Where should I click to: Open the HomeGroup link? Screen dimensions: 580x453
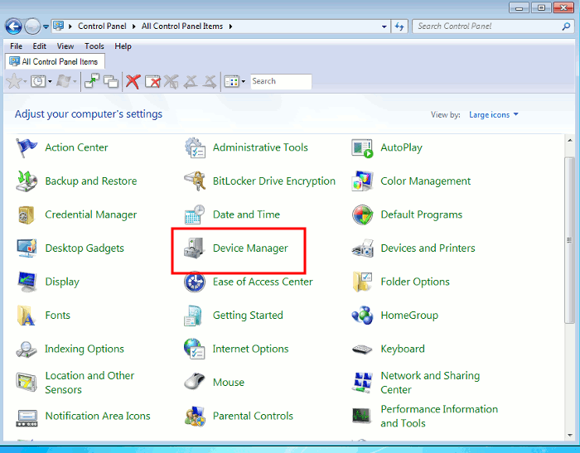[409, 315]
